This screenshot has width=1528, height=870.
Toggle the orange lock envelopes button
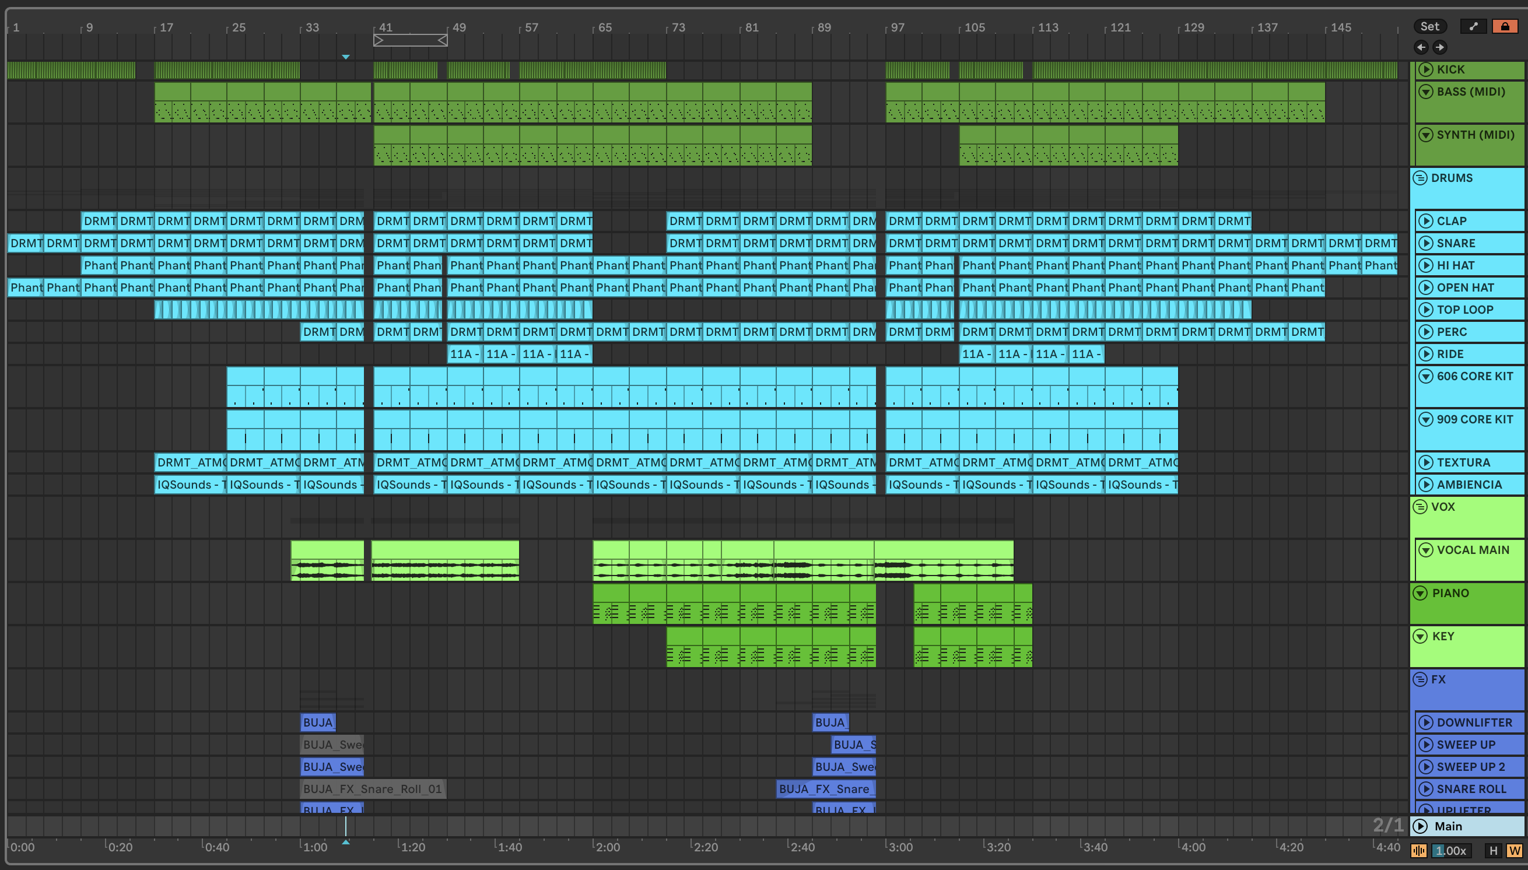click(x=1505, y=26)
